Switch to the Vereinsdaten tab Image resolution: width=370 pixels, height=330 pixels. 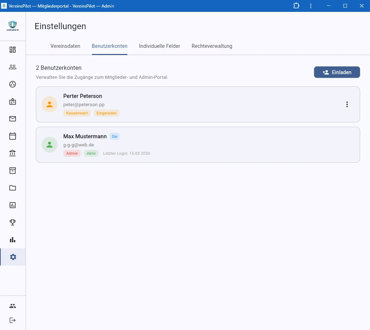click(x=65, y=46)
